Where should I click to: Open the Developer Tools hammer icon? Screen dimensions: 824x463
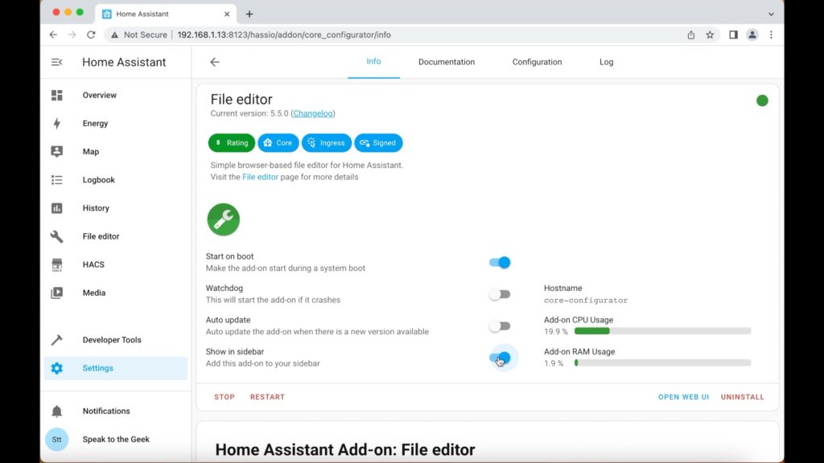coord(57,340)
